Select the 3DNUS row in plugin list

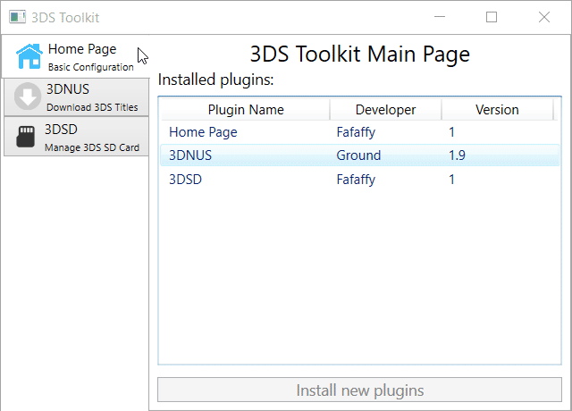point(359,155)
